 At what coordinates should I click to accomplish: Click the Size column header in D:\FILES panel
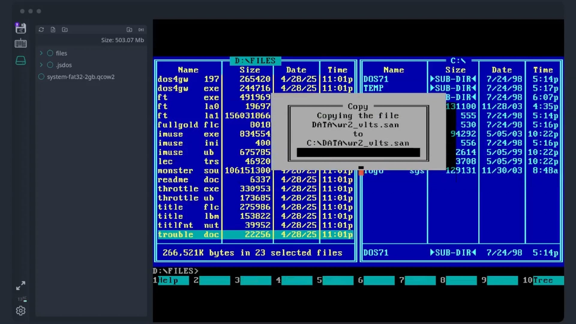tap(250, 70)
